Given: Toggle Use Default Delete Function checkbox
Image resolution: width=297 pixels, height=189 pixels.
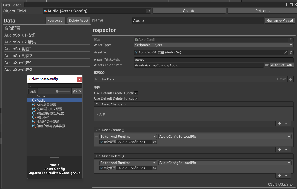Looking at the screenshot, I should (136, 98).
